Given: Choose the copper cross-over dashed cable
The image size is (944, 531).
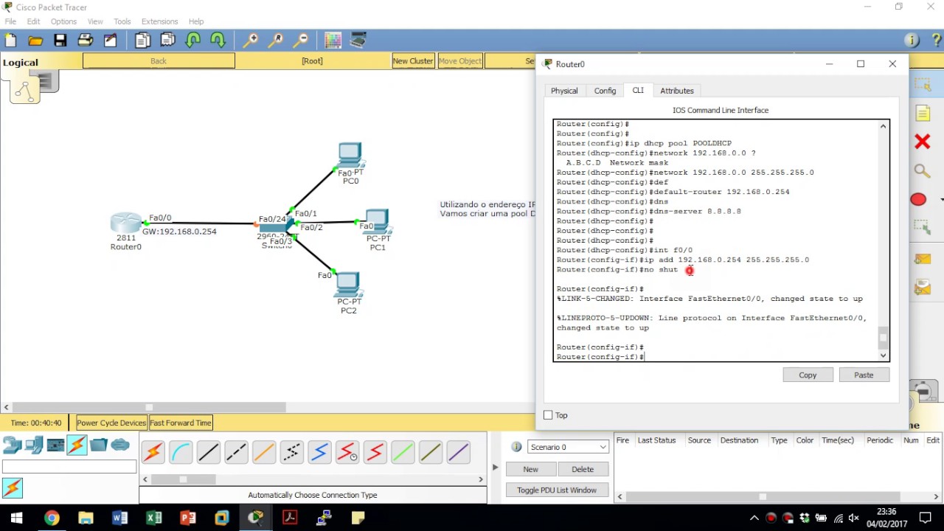Looking at the screenshot, I should [x=236, y=452].
